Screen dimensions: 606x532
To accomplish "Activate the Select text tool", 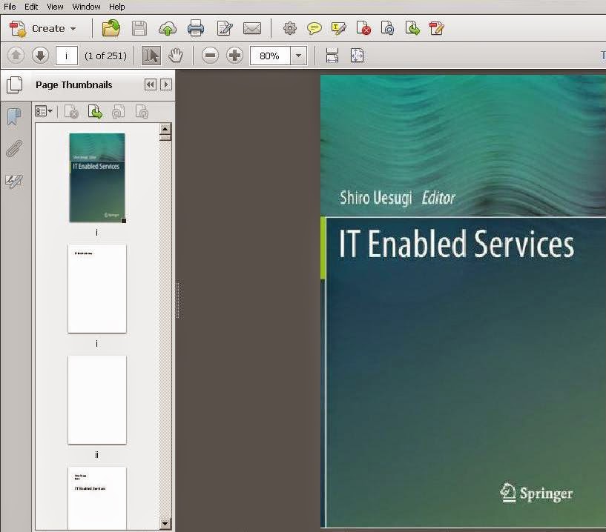I will pyautogui.click(x=151, y=56).
